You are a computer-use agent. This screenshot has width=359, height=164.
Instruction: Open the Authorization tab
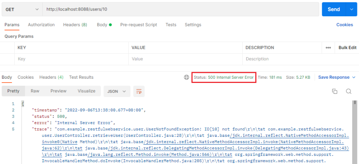41,25
